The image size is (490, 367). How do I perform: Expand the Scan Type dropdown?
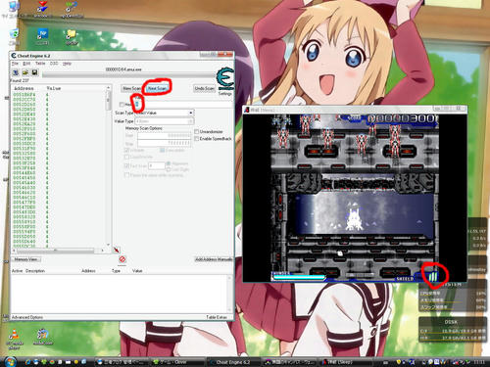(x=165, y=113)
